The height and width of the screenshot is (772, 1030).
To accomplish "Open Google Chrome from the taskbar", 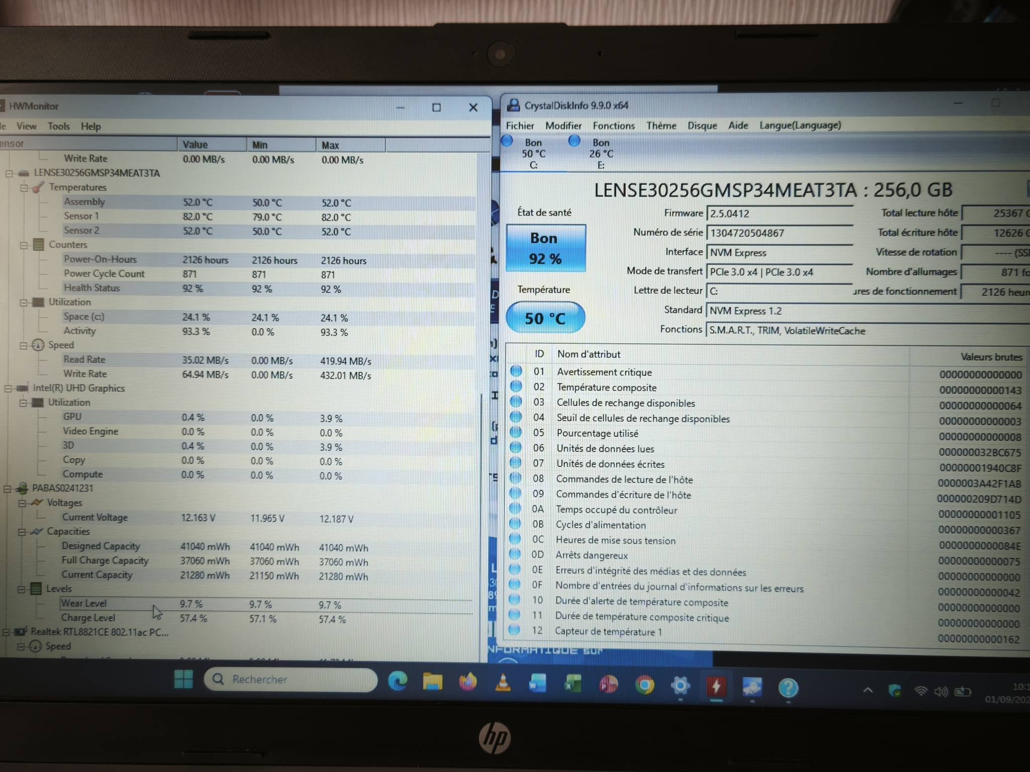I will click(x=645, y=685).
